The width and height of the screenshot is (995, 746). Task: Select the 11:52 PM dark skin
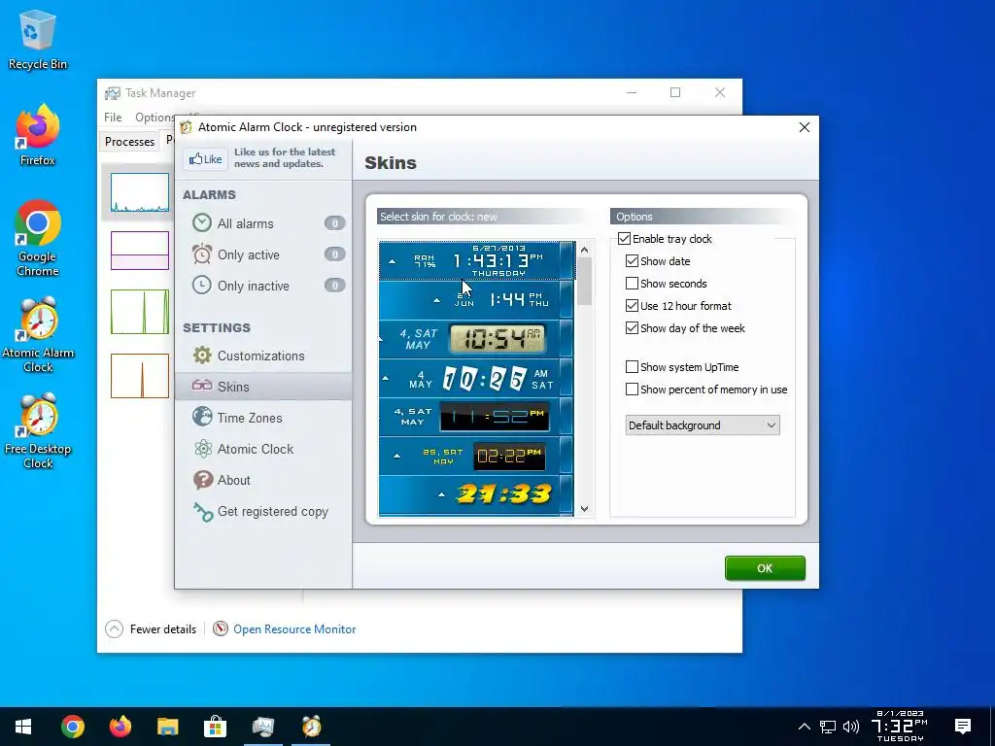tap(476, 417)
